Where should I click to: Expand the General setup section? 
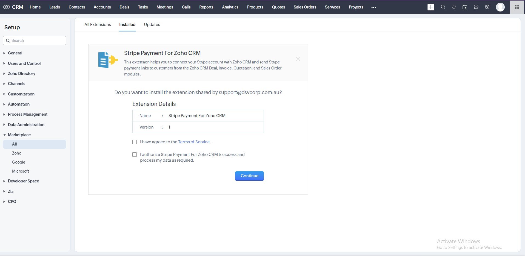pyautogui.click(x=15, y=53)
